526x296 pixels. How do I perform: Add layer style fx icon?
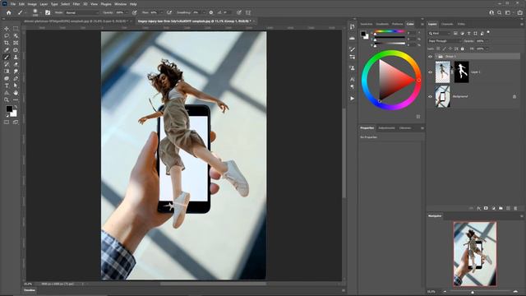[x=478, y=208]
